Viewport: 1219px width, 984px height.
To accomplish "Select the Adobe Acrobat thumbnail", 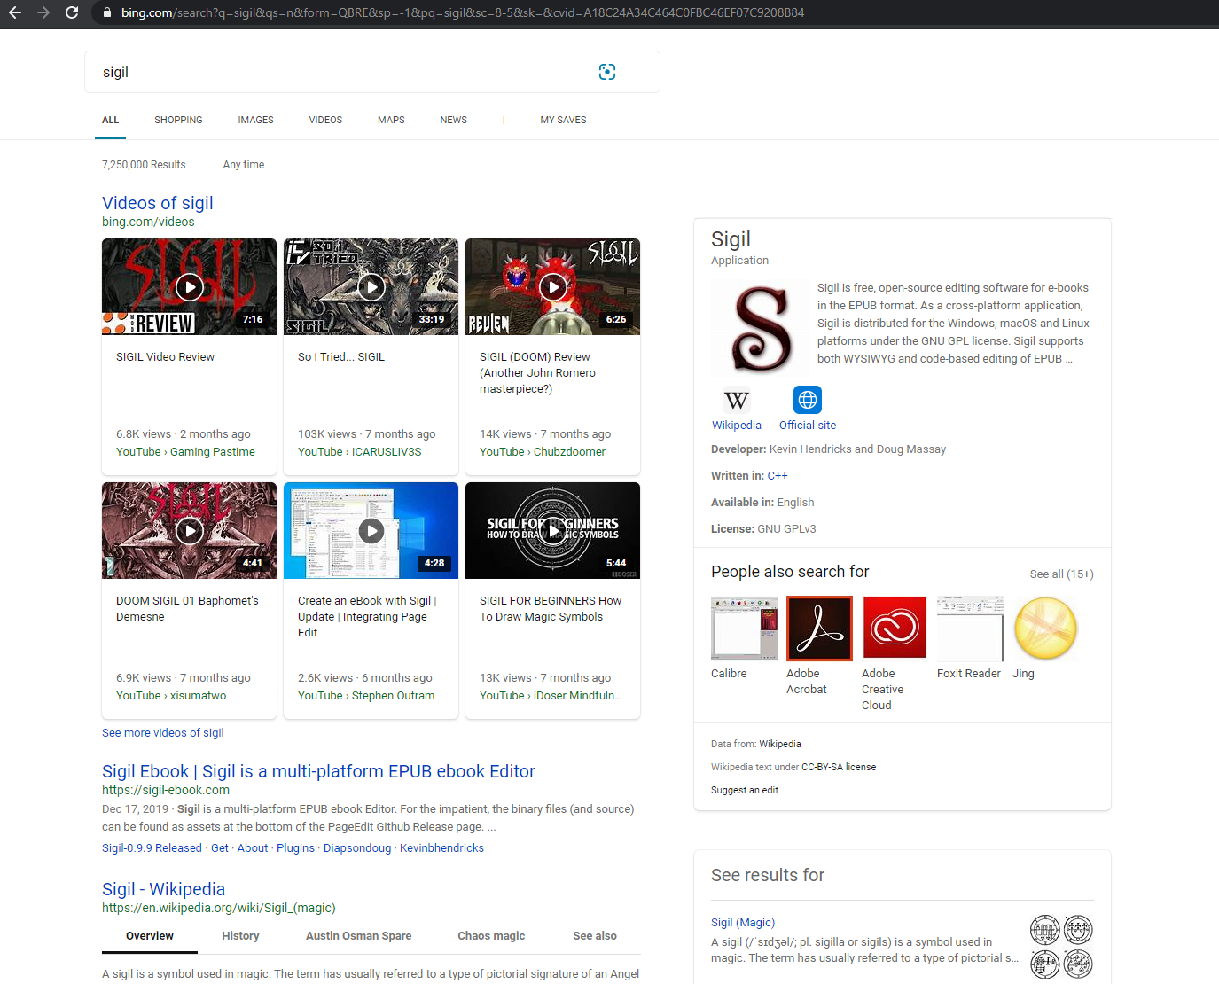I will tap(819, 629).
